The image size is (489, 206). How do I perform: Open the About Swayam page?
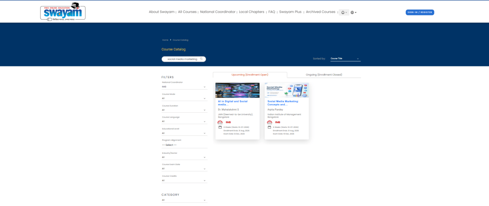pyautogui.click(x=162, y=12)
